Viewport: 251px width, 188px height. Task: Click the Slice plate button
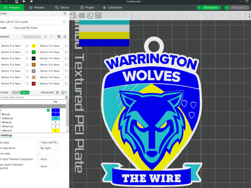211,8
